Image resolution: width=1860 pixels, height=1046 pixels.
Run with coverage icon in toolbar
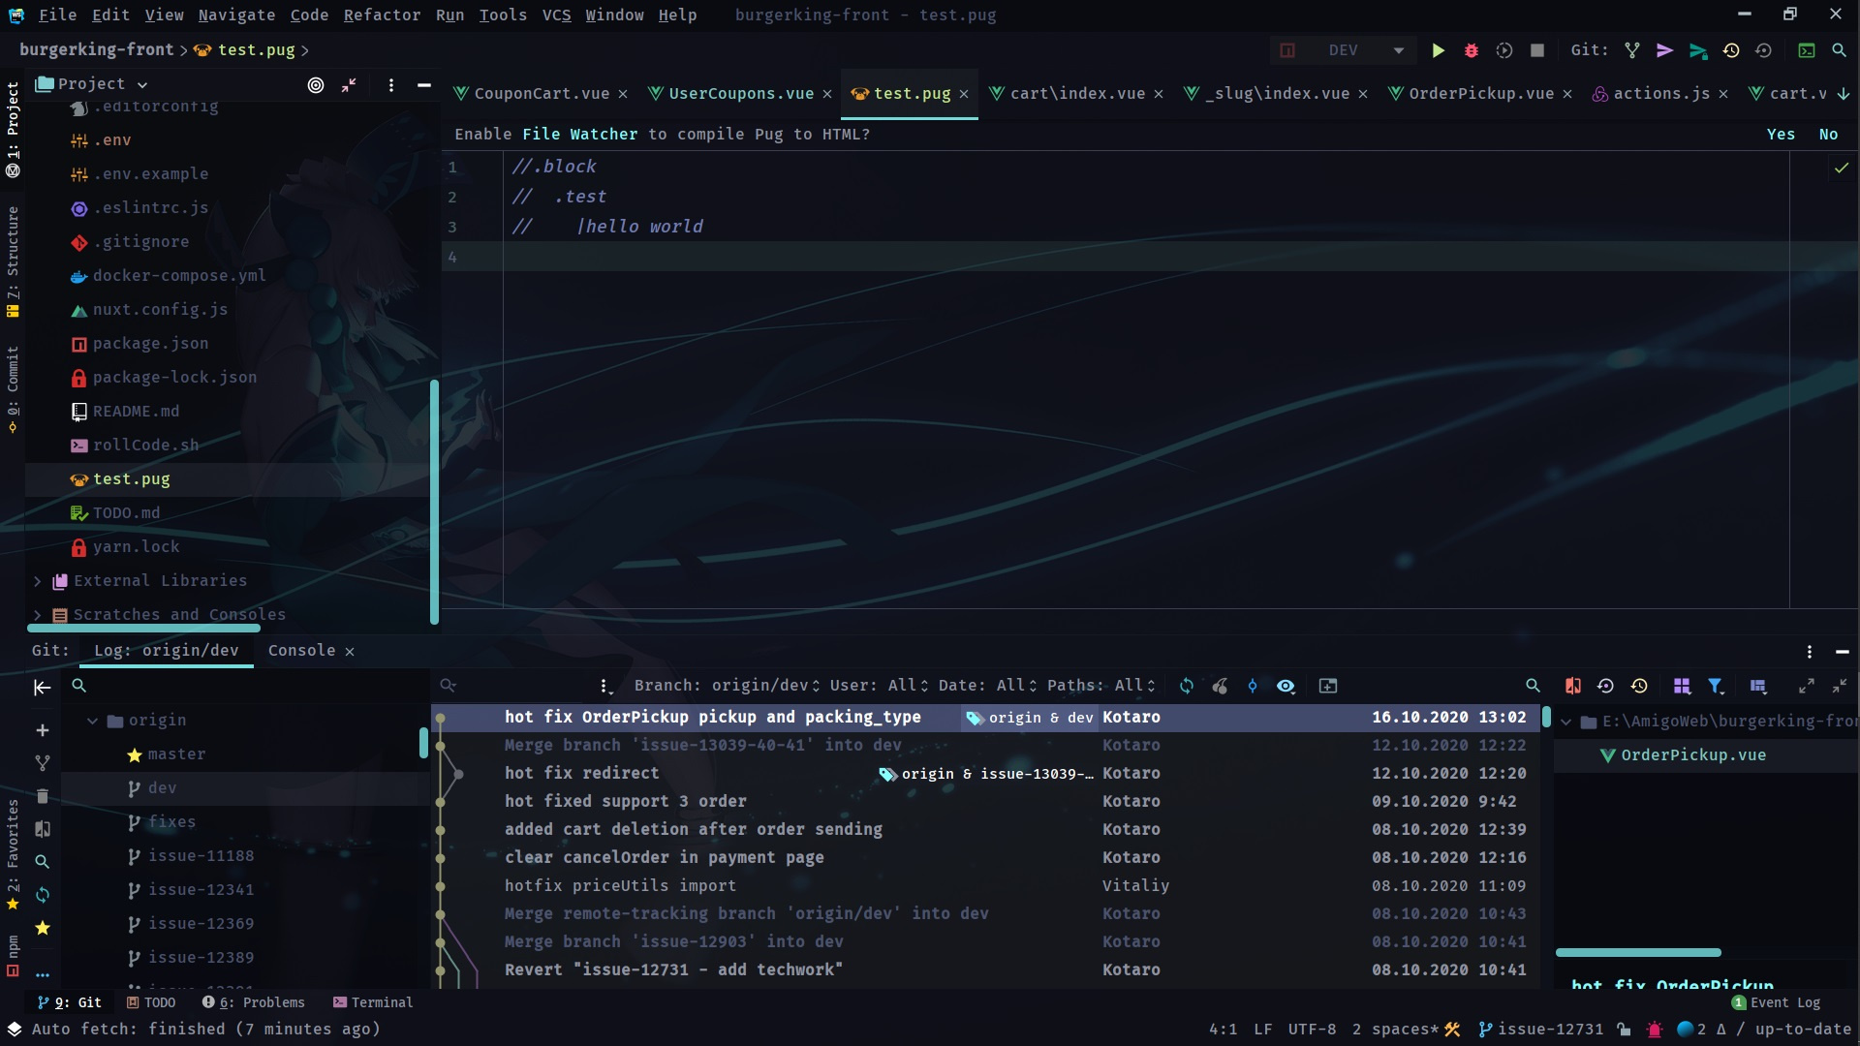tap(1504, 50)
